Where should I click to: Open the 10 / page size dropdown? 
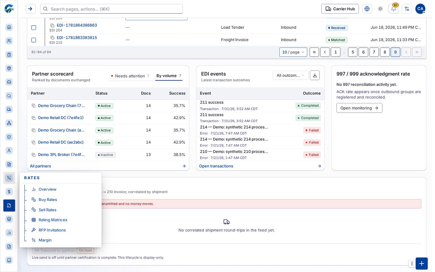(x=293, y=52)
